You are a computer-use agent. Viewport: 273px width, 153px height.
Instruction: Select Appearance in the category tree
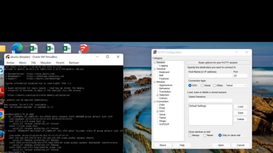point(166,85)
